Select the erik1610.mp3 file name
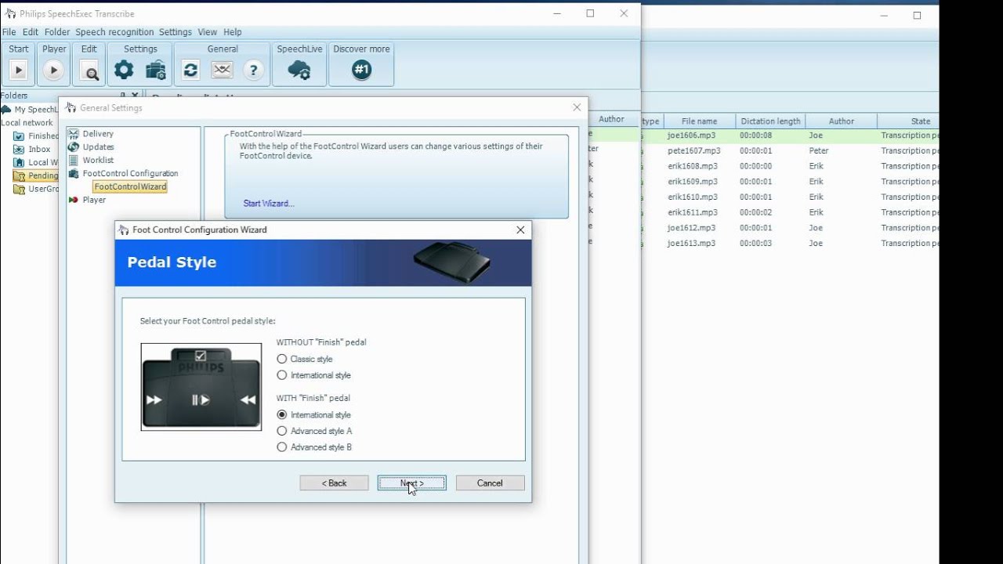 click(x=692, y=197)
